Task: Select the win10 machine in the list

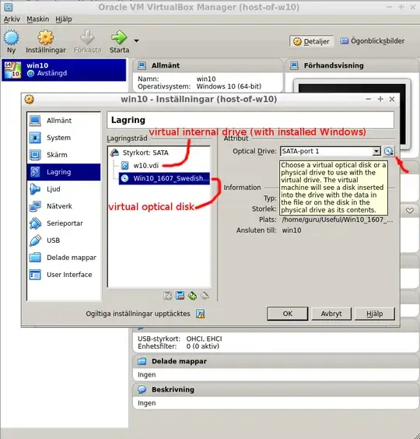Action: (x=64, y=70)
